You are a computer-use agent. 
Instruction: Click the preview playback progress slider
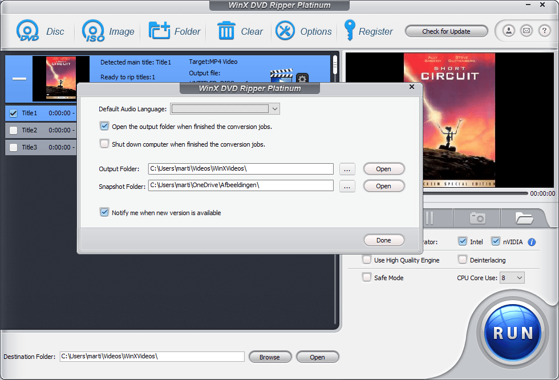pyautogui.click(x=475, y=193)
